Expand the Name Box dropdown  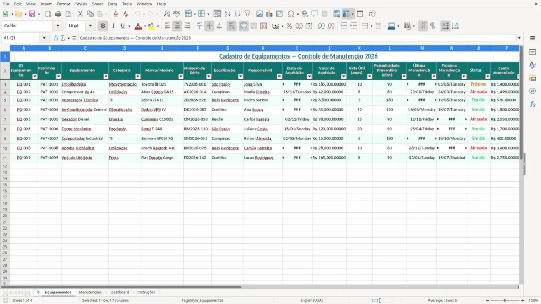tap(44, 38)
